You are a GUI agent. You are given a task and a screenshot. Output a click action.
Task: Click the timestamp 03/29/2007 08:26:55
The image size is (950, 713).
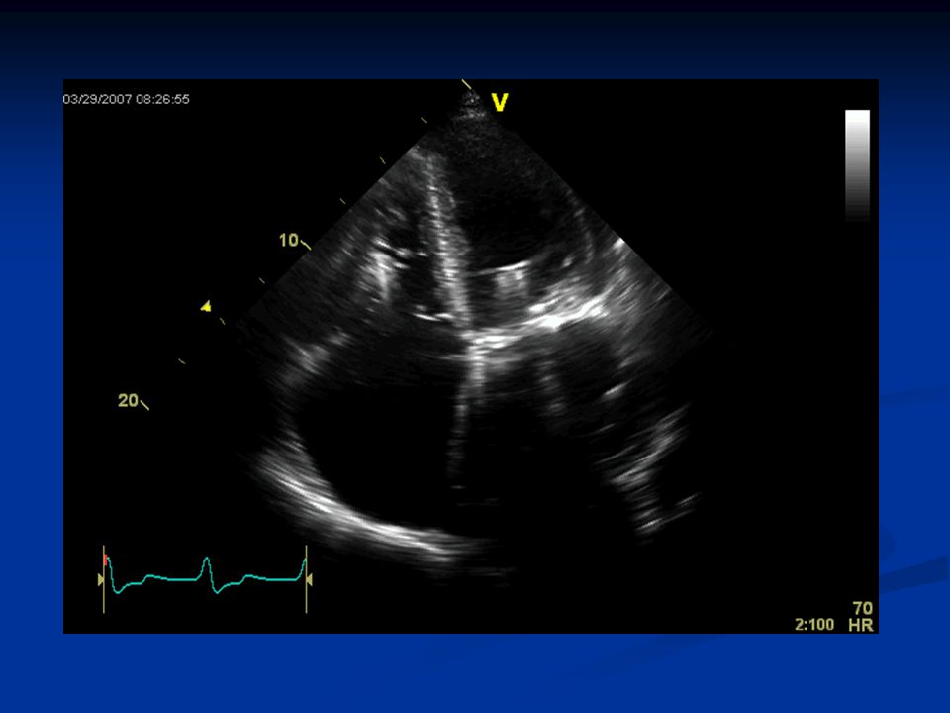tap(126, 99)
